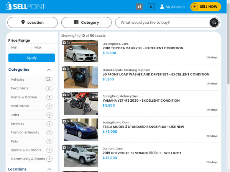
Task: Filter by Jobs category
Action: (32, 115)
